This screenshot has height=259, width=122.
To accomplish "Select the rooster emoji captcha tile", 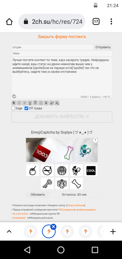I will click(76, 170).
